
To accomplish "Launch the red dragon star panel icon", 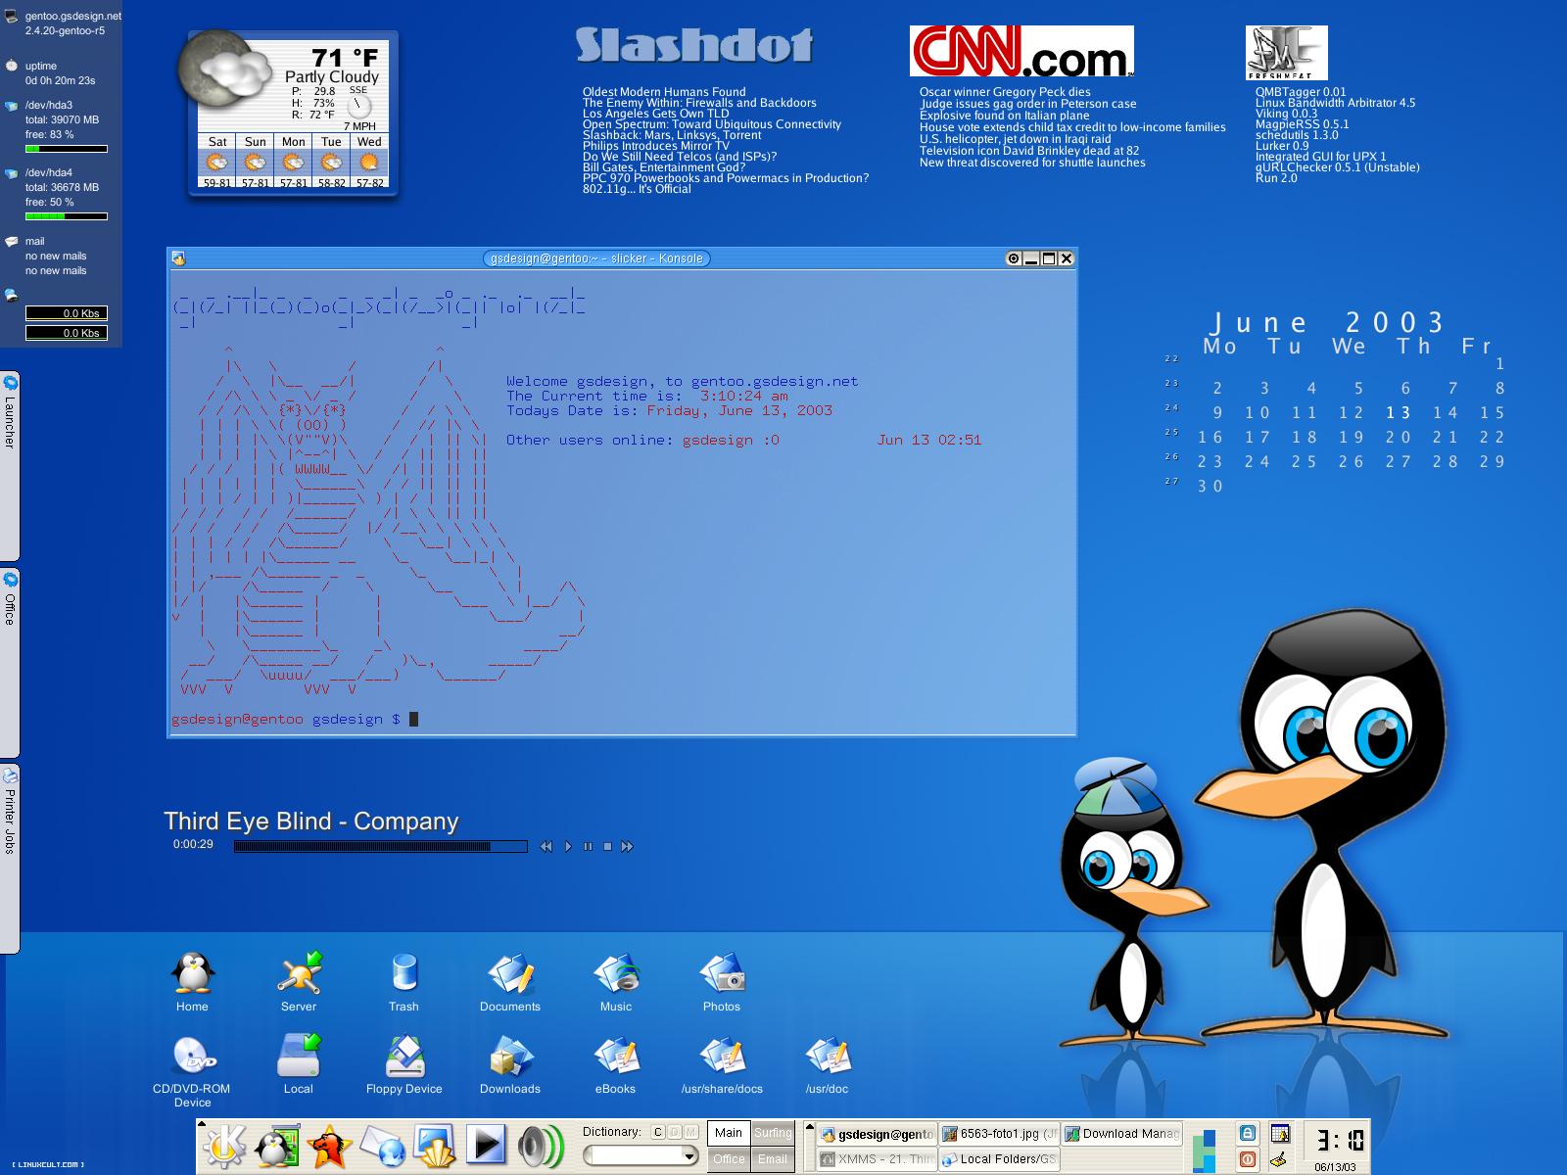I will [x=329, y=1145].
